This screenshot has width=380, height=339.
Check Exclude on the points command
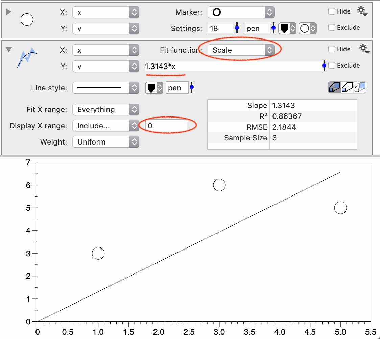click(x=331, y=28)
